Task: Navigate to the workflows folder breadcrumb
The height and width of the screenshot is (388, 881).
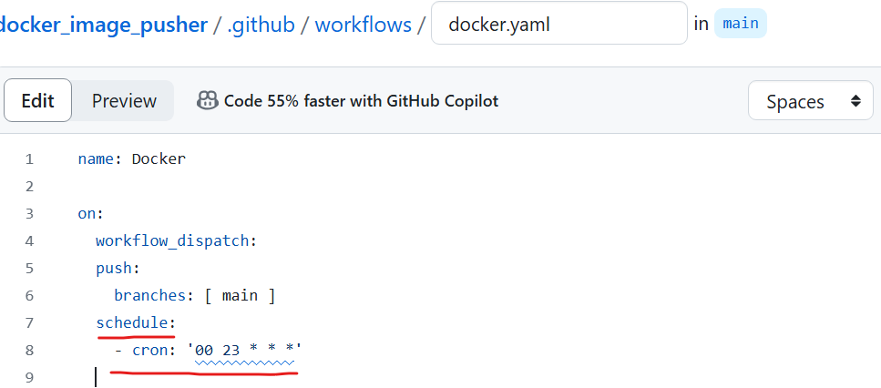Action: (363, 25)
